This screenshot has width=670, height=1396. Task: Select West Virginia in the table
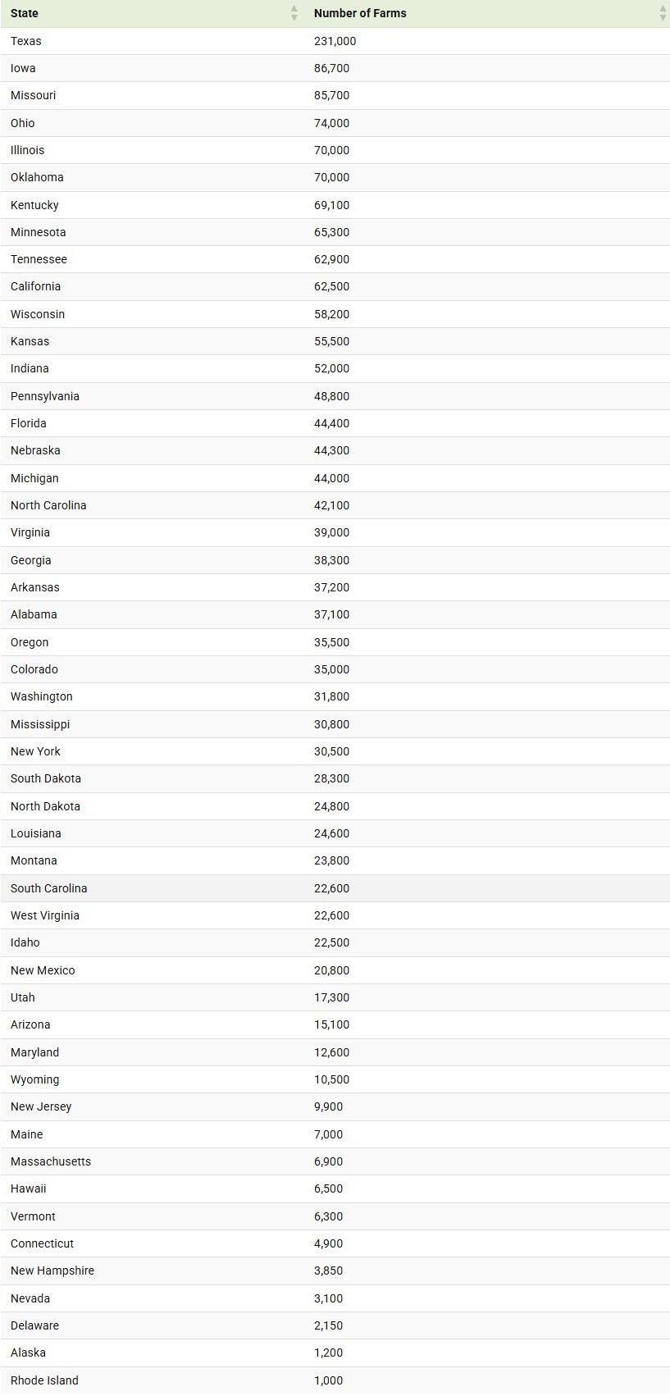(x=45, y=915)
